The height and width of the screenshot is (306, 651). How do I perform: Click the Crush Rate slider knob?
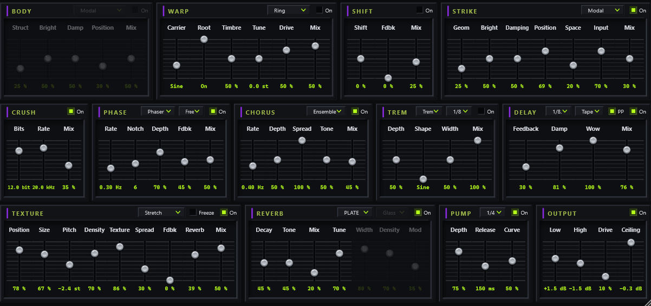point(44,148)
